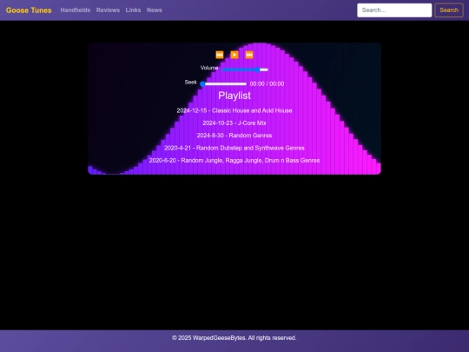Screen dimensions: 469x352
Task: Play 2024-8-30 Random Genres
Action: pos(234,136)
